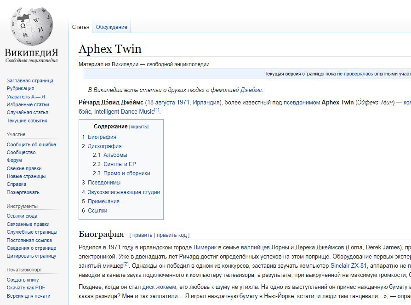Open the Лимерик city link
Screen dimensions: 411x305
coord(205,247)
